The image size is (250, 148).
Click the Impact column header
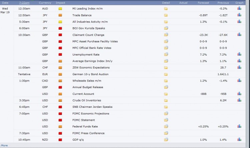(60, 3)
